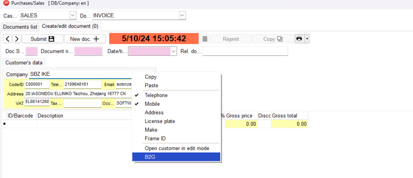413x178 pixels.
Task: Switch to the Documents list tab
Action: click(x=20, y=27)
